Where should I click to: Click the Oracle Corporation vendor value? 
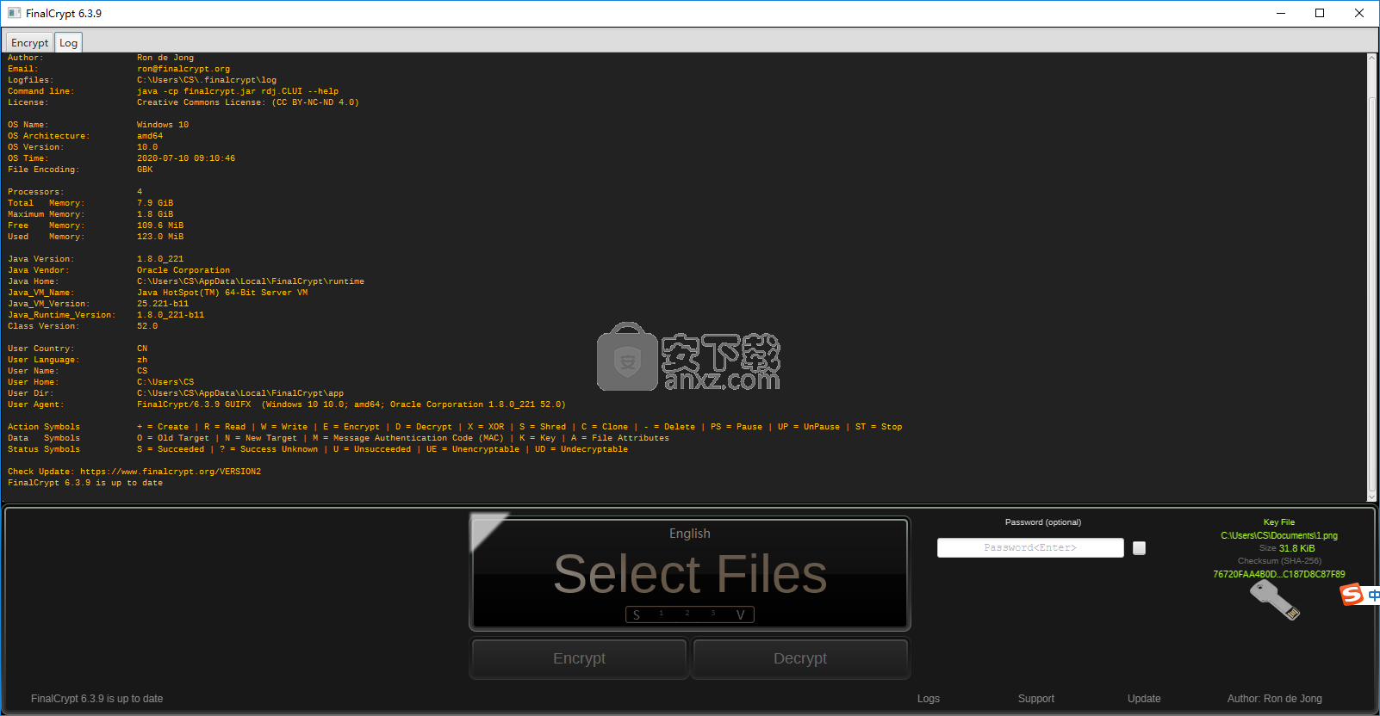tap(183, 270)
